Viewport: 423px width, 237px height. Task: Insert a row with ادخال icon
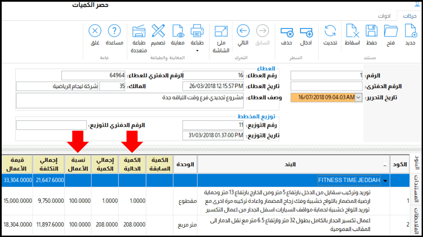306,32
